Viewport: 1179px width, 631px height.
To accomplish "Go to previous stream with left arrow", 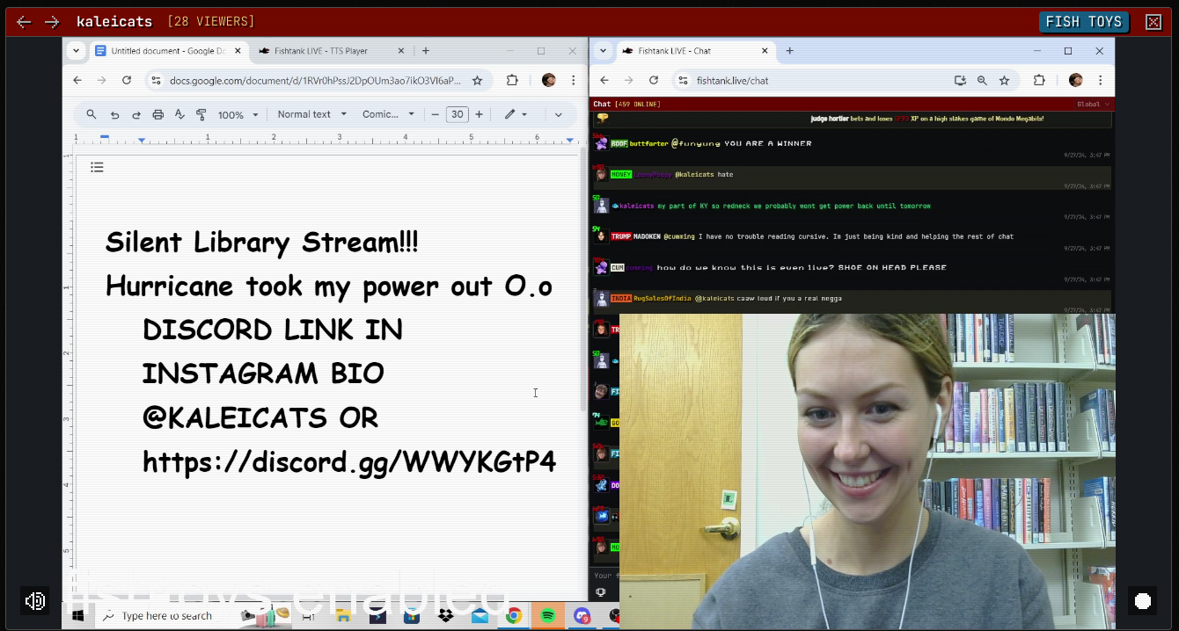I will tap(24, 22).
